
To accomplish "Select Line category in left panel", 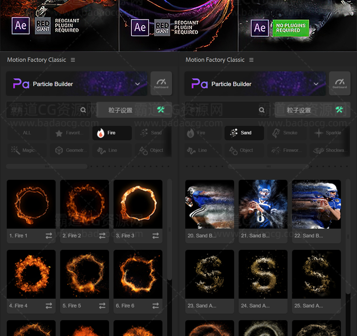I will click(112, 150).
